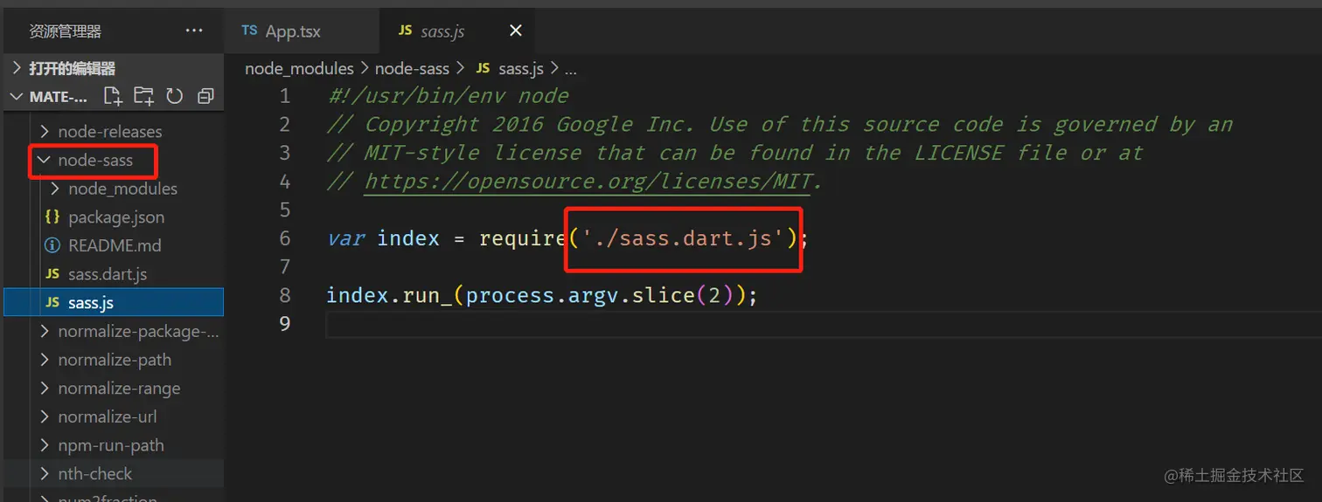
Task: Open package.json in the file tree
Action: (x=115, y=217)
